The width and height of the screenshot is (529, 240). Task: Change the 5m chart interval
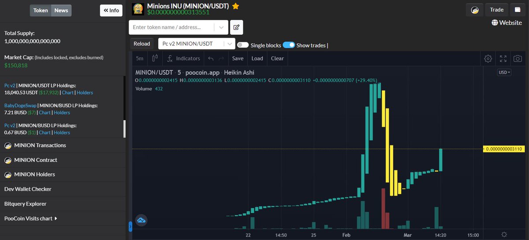(x=140, y=58)
